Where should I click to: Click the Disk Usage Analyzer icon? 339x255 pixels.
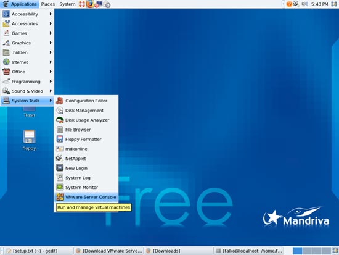60,120
